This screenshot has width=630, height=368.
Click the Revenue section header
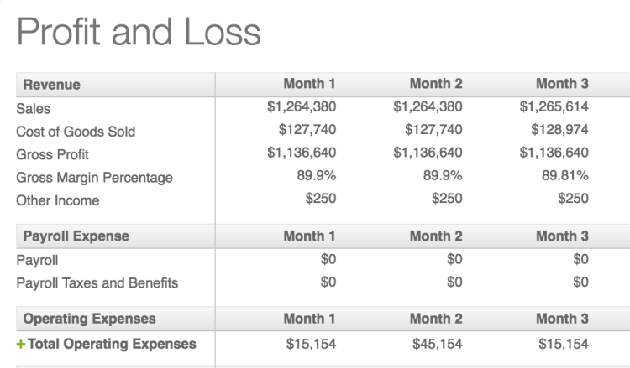pos(52,85)
